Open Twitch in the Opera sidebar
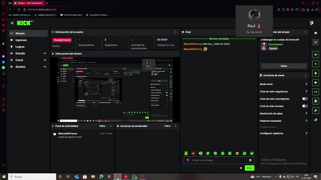The height and width of the screenshot is (180, 321). pyautogui.click(x=3, y=57)
